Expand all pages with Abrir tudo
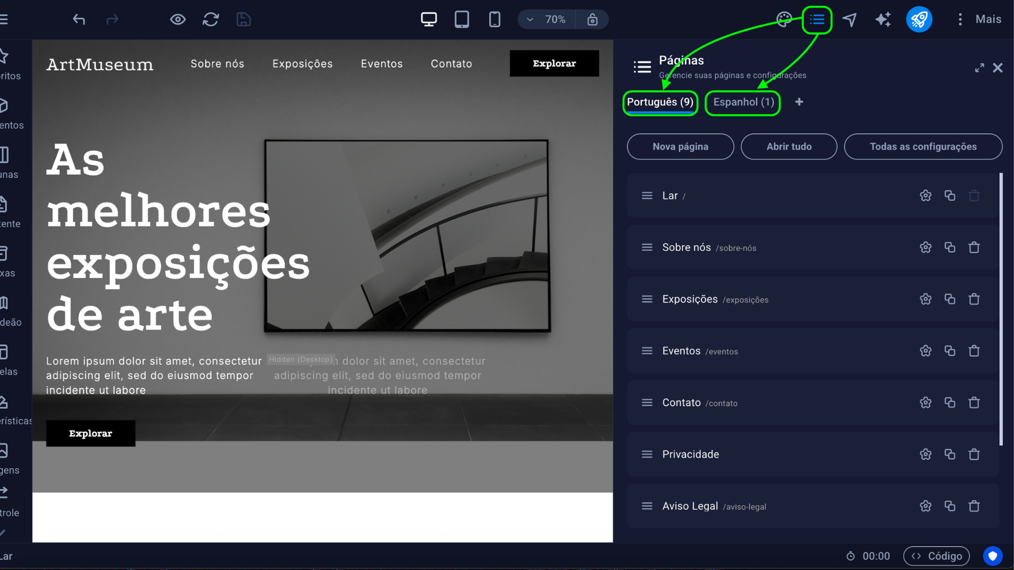Screen dimensions: 1014x570 tap(789, 147)
